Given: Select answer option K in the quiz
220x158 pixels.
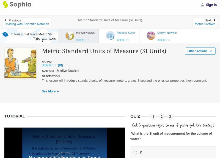Looking at the screenshot, I should (135, 152).
